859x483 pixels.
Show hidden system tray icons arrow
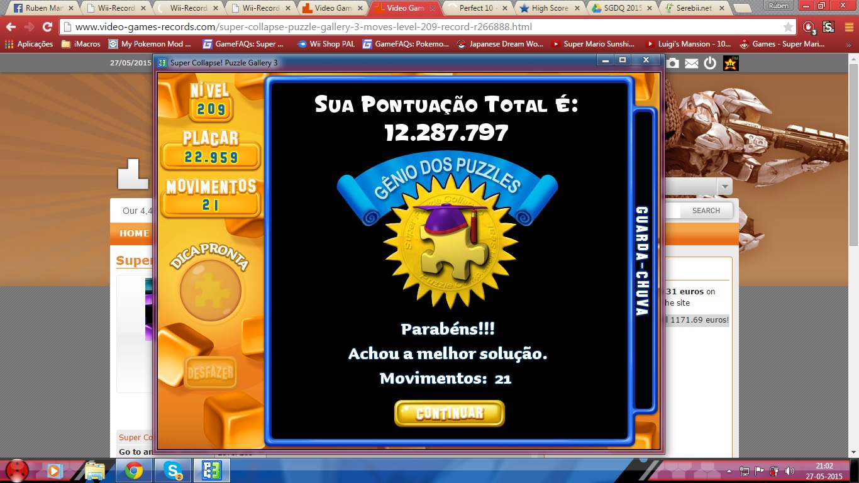click(x=729, y=471)
